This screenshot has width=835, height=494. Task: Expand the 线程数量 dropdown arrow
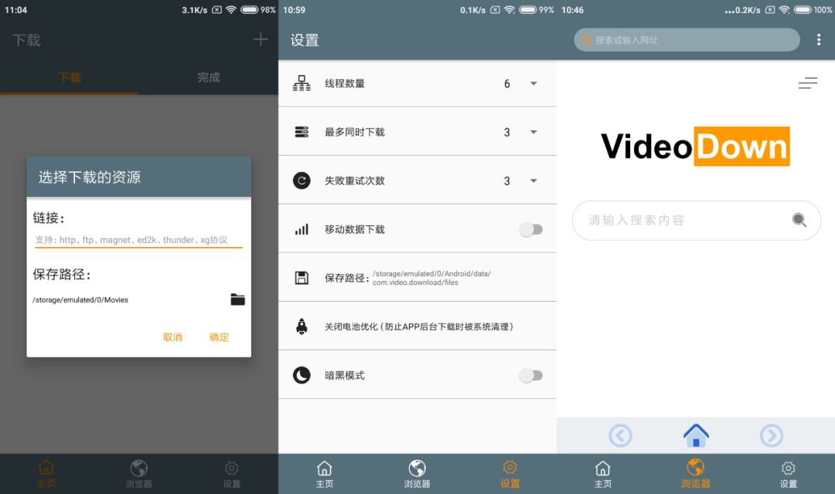533,83
